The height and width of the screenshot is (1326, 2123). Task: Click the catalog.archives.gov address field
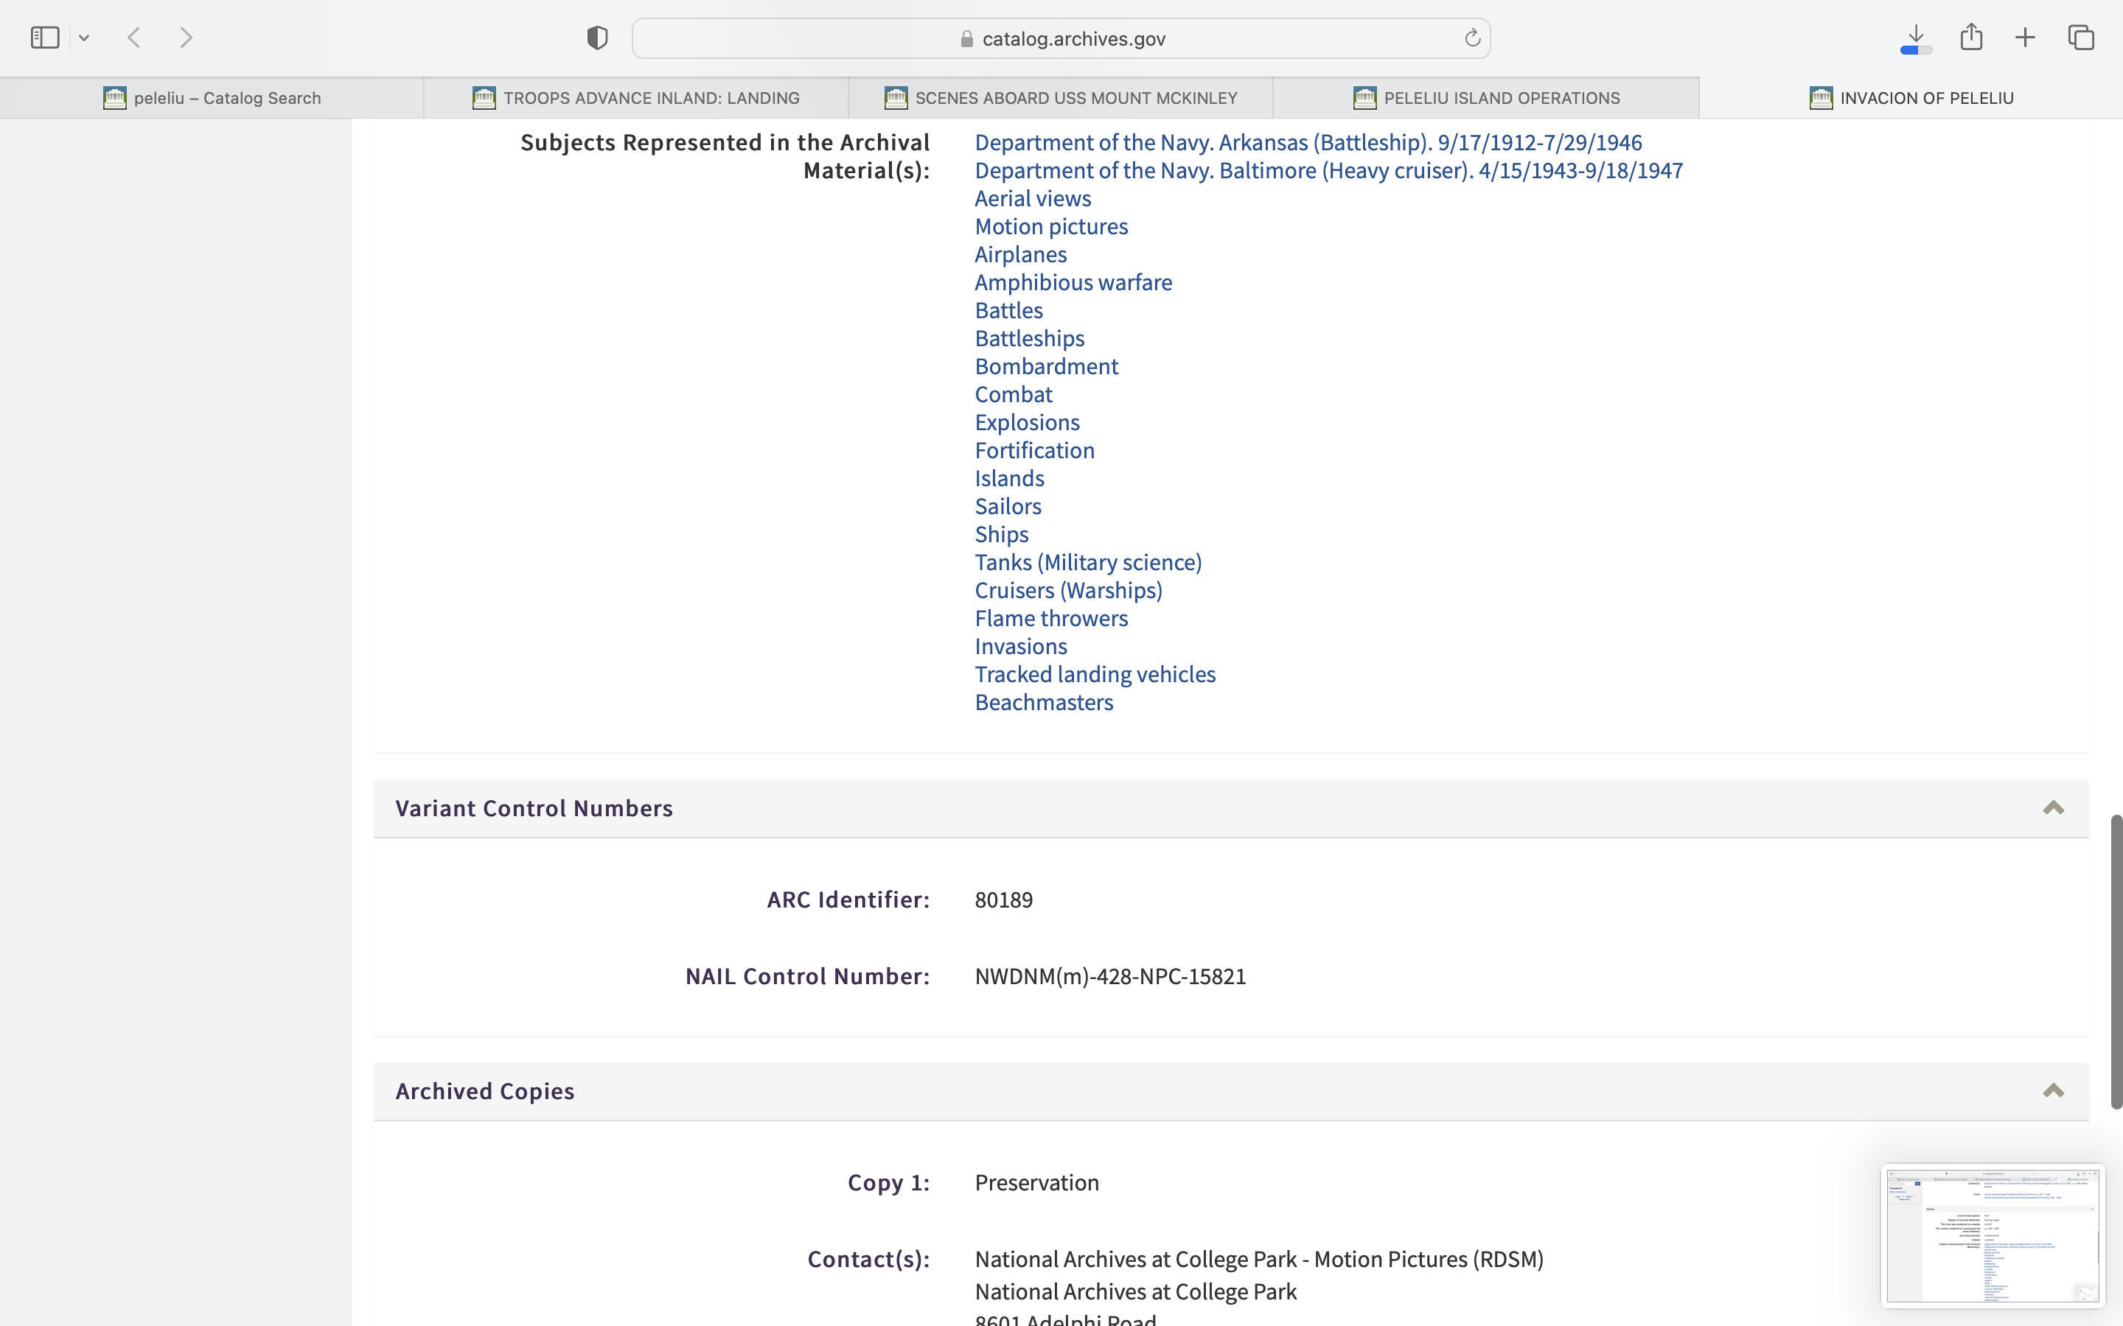pyautogui.click(x=1061, y=38)
